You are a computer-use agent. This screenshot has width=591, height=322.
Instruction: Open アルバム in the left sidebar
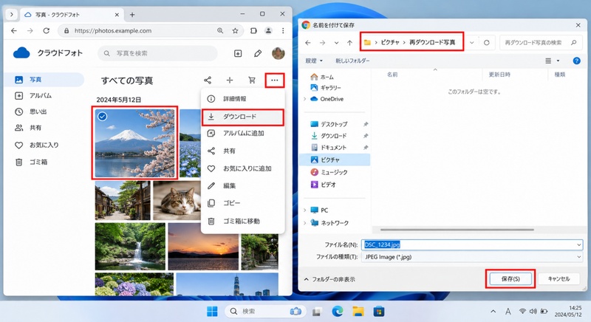[x=44, y=96]
